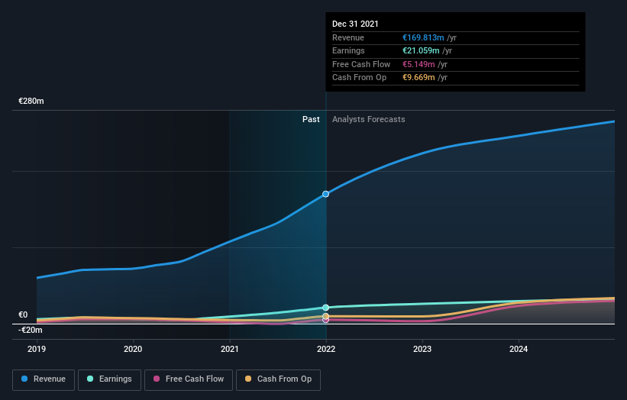The width and height of the screenshot is (627, 400).
Task: Click the 2019 x-axis label
Action: point(37,350)
